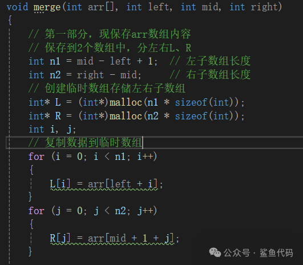Click the 'void' return type keyword
Viewport: 303px width, 265px height.
click(17, 7)
